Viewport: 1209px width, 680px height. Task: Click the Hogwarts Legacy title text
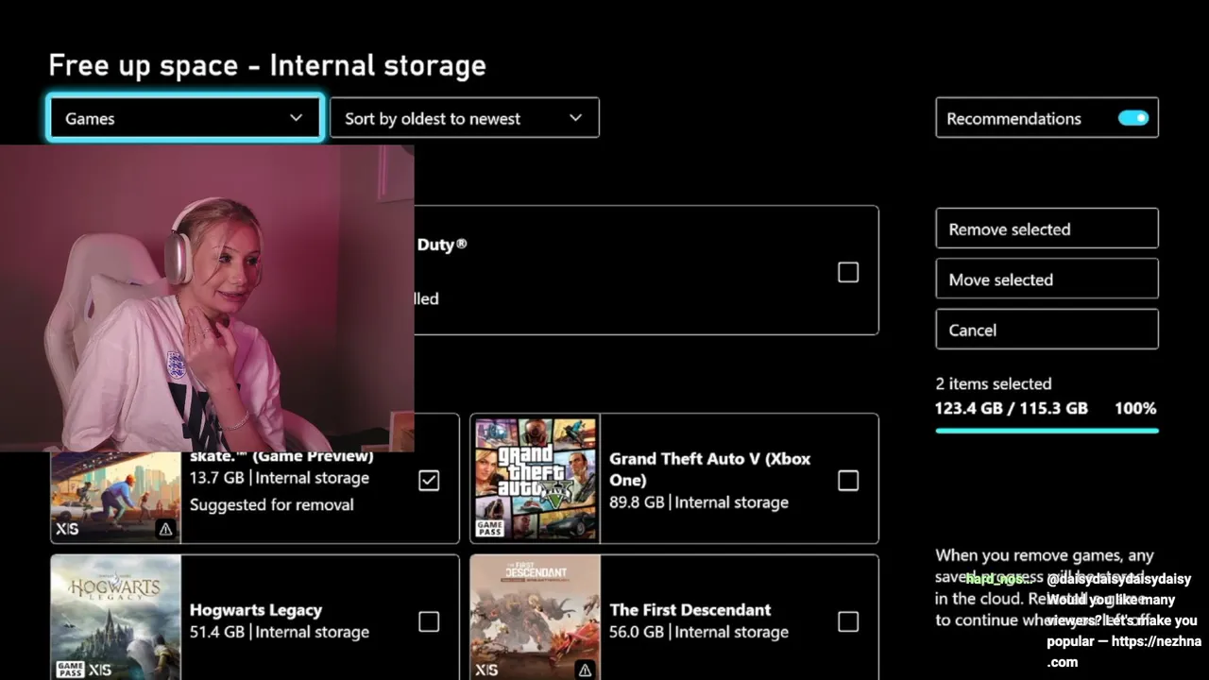(256, 609)
